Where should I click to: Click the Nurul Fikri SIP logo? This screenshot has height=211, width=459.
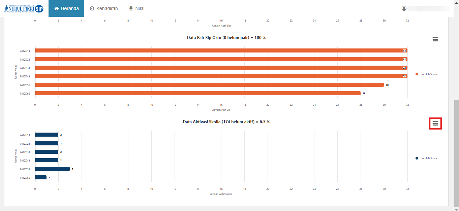tap(24, 8)
